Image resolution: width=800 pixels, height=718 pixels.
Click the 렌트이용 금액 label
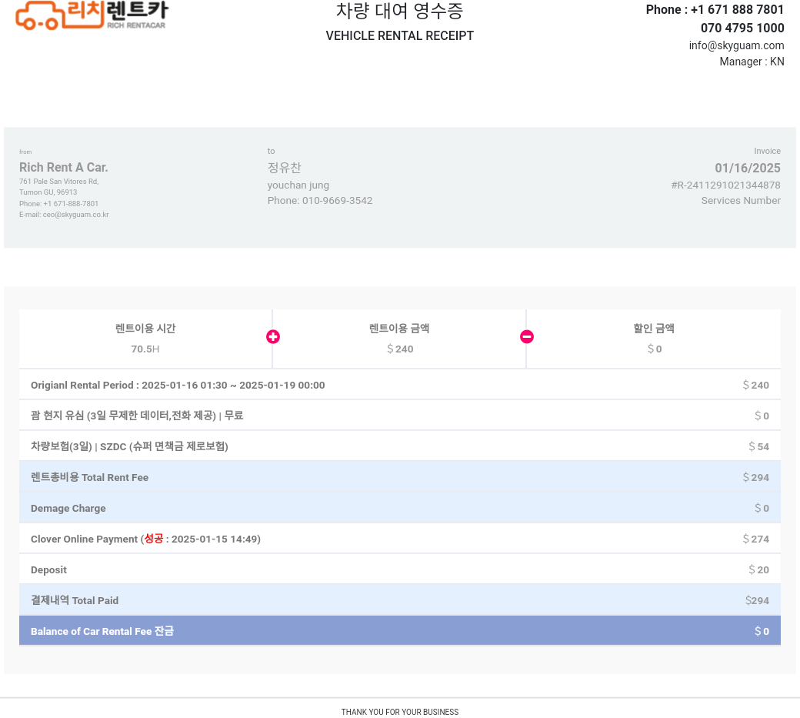pyautogui.click(x=399, y=328)
